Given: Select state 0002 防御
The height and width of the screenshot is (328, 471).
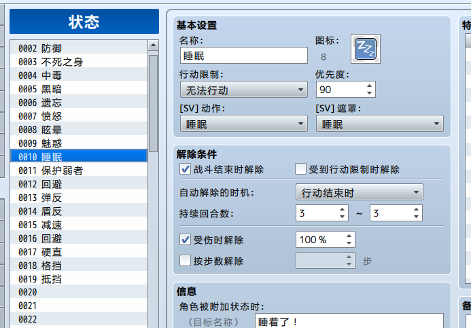Looking at the screenshot, I should tap(79, 48).
